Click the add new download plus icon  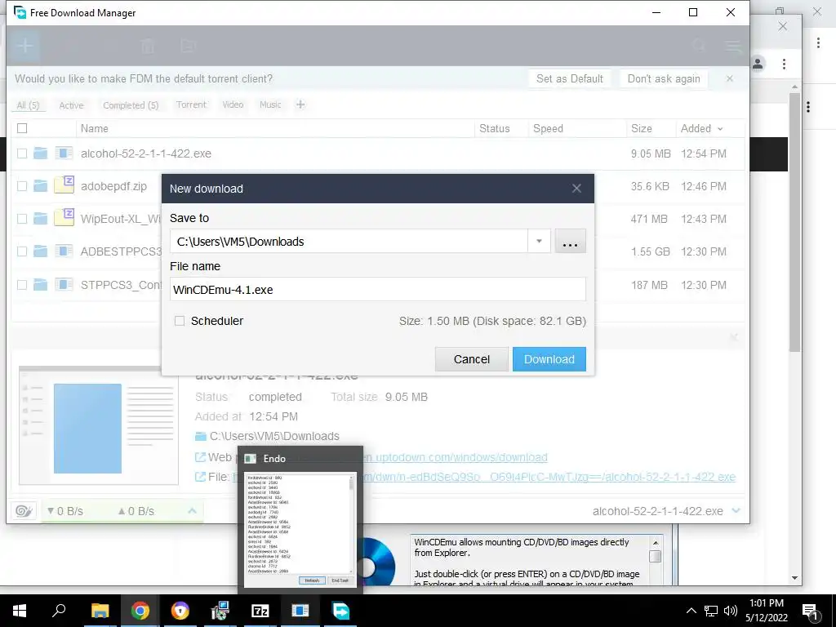click(x=24, y=46)
